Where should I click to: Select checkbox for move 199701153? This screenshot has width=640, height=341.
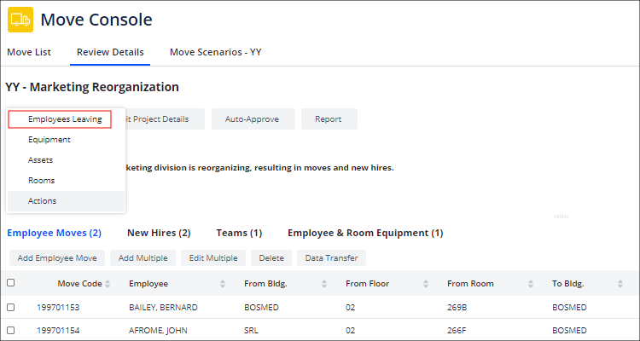11,307
